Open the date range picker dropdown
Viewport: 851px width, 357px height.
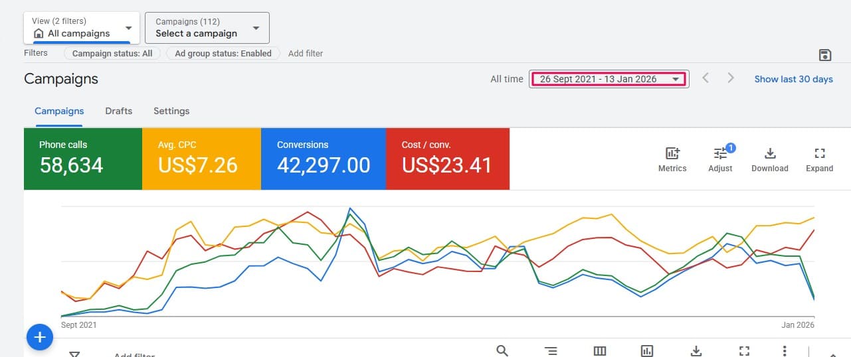pyautogui.click(x=609, y=79)
